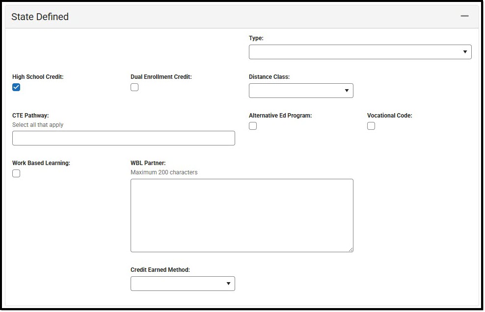Click the 'High School Credit:' label
The height and width of the screenshot is (312, 485).
[38, 77]
